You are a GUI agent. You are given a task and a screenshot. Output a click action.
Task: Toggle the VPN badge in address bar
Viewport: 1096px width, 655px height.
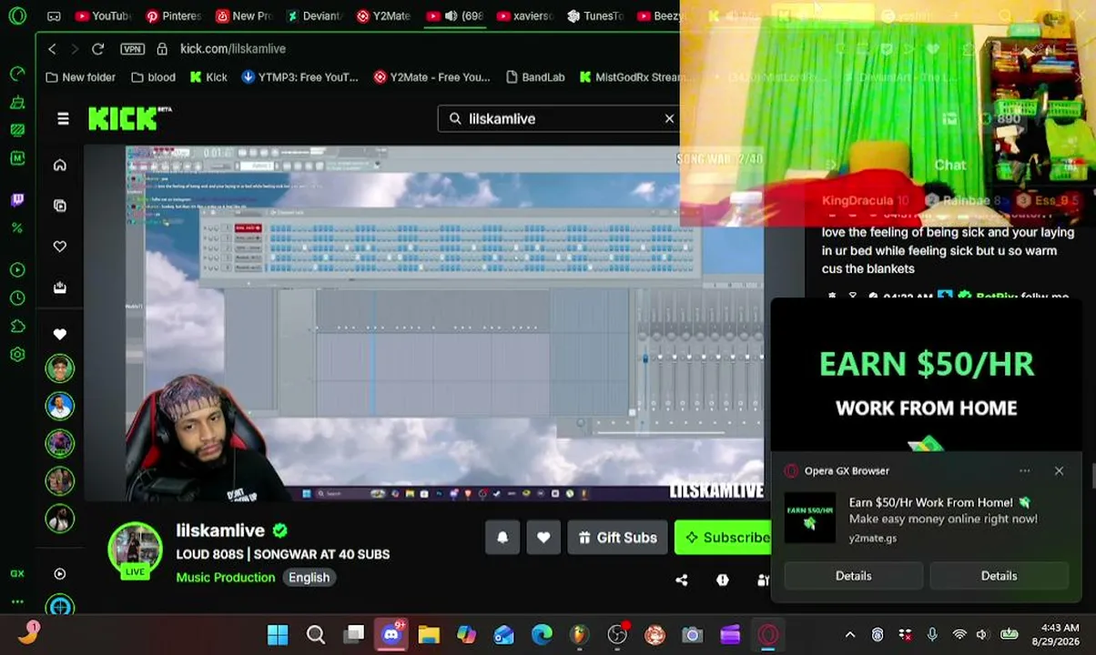coord(132,48)
